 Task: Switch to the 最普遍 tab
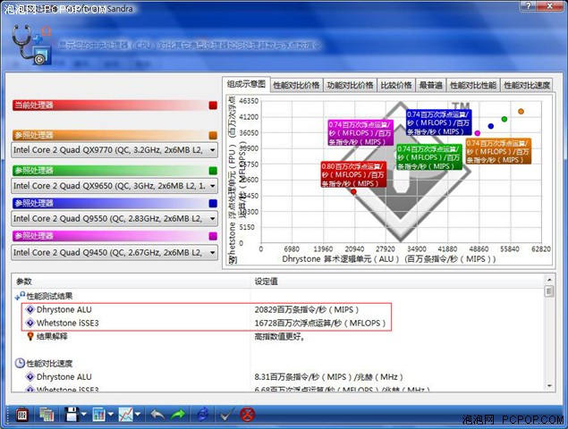click(x=431, y=85)
